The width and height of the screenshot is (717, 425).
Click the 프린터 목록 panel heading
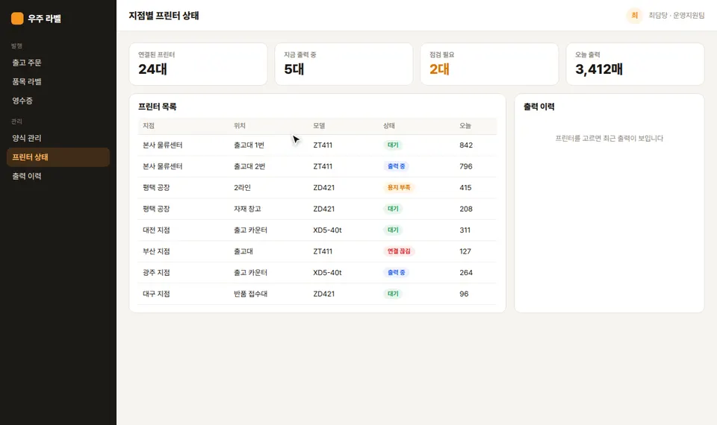click(x=158, y=107)
